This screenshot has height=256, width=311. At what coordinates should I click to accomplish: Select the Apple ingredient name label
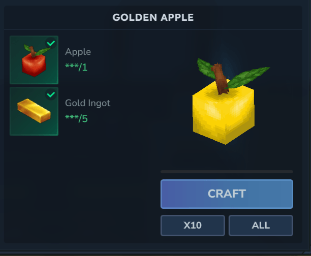pos(78,52)
